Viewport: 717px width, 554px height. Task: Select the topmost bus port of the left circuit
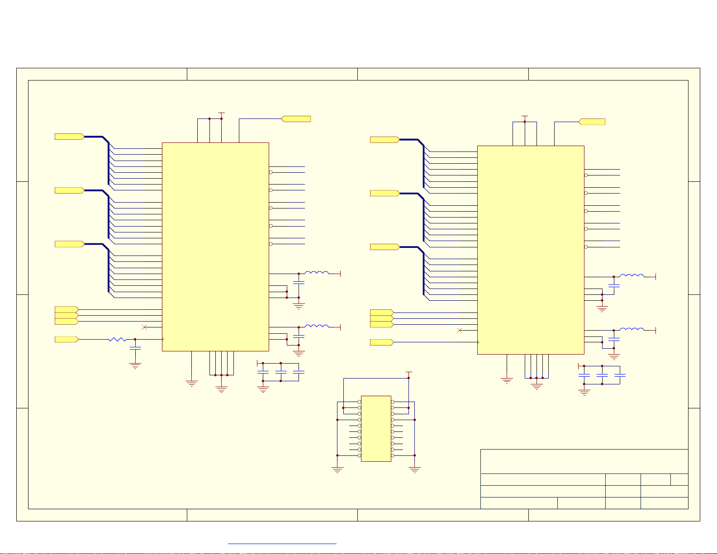click(x=70, y=137)
